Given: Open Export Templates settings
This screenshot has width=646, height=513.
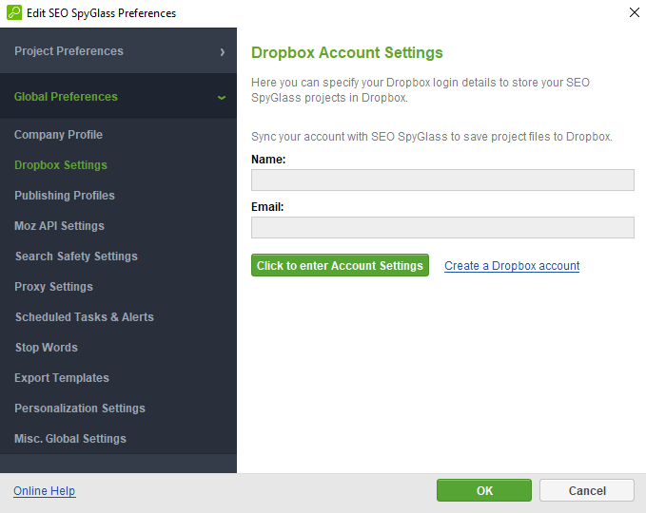Looking at the screenshot, I should (62, 378).
